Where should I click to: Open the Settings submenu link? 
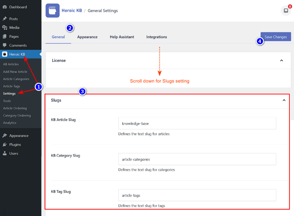point(9,94)
